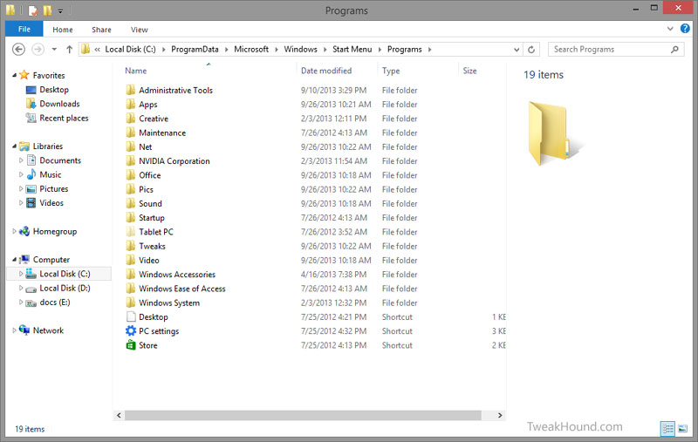Select Desktop under Favorites
The height and width of the screenshot is (442, 698).
(54, 90)
